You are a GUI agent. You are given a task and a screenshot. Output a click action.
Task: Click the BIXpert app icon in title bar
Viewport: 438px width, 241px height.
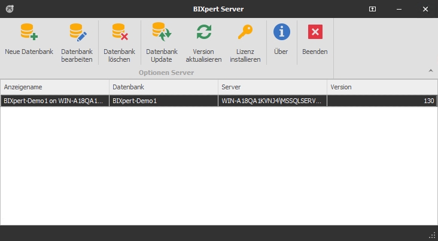point(9,9)
